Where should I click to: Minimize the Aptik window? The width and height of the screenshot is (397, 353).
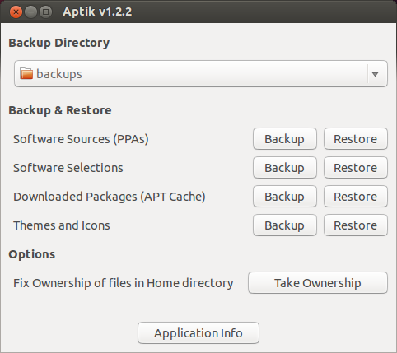(30, 12)
